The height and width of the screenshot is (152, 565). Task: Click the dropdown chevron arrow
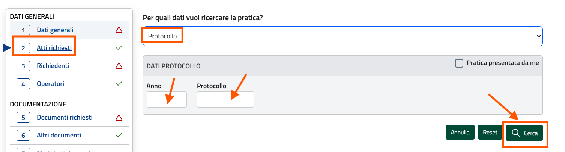coord(539,36)
